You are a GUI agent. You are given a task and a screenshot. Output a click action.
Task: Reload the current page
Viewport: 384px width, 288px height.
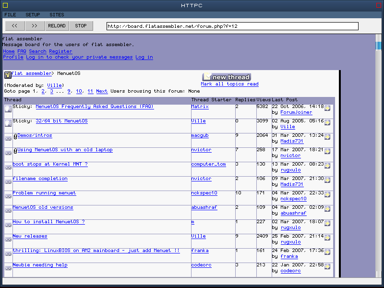click(x=57, y=26)
